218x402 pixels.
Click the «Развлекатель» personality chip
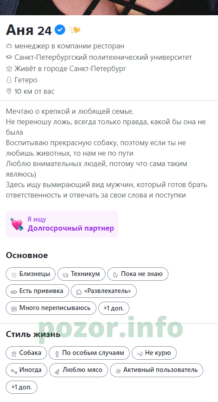[x=104, y=291]
